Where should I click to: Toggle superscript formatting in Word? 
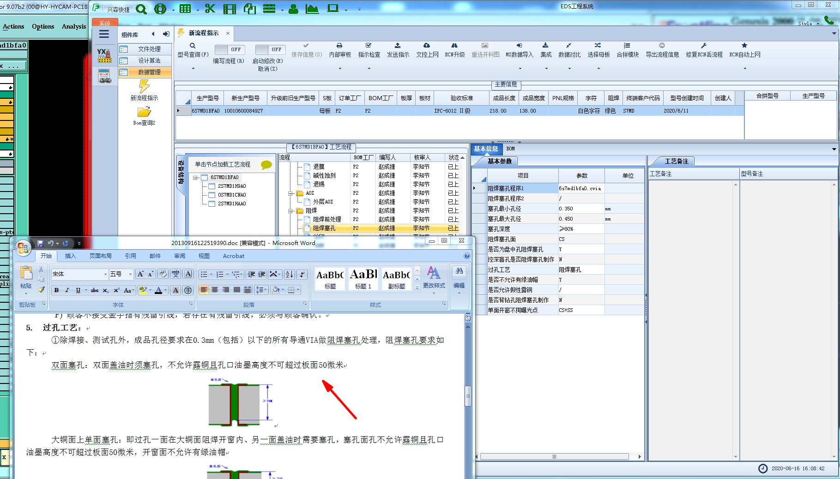click(116, 290)
